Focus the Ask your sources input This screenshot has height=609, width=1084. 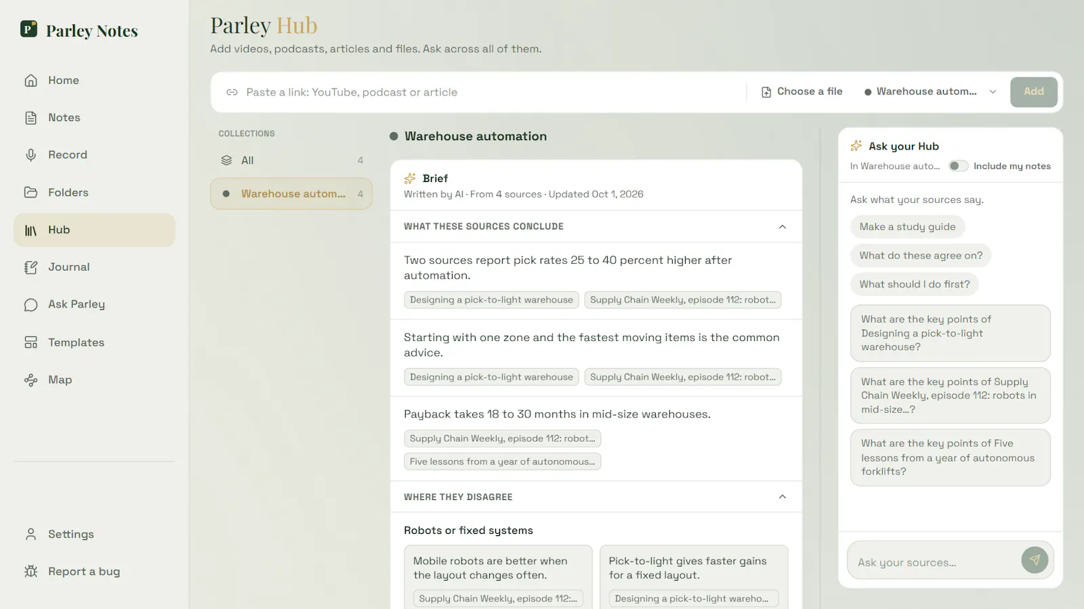tap(935, 562)
